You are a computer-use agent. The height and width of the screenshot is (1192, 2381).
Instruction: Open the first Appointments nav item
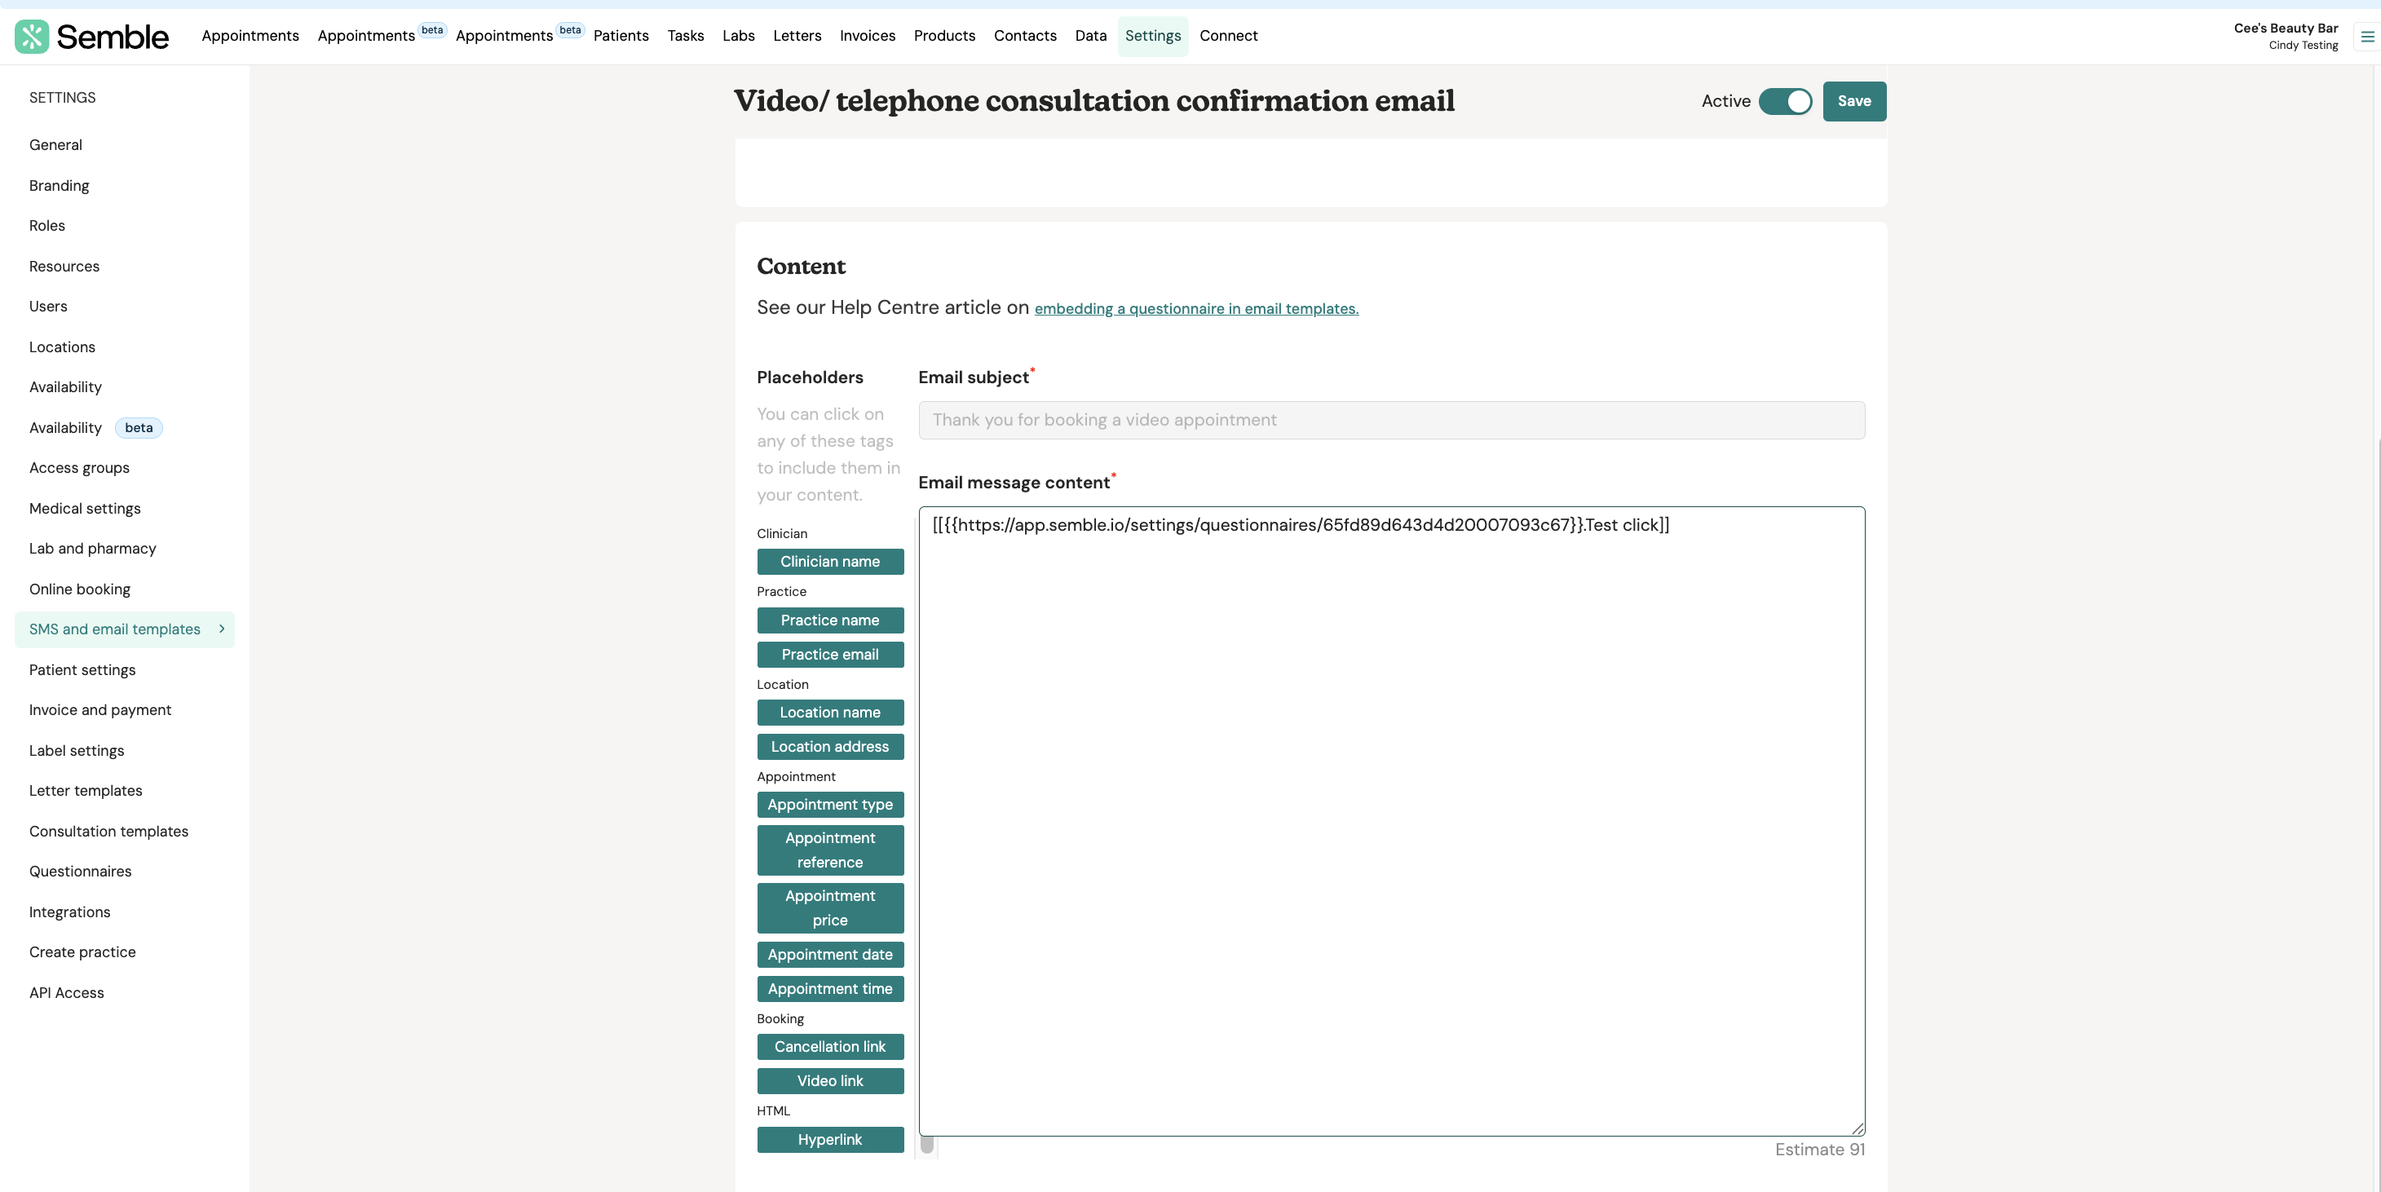point(250,36)
